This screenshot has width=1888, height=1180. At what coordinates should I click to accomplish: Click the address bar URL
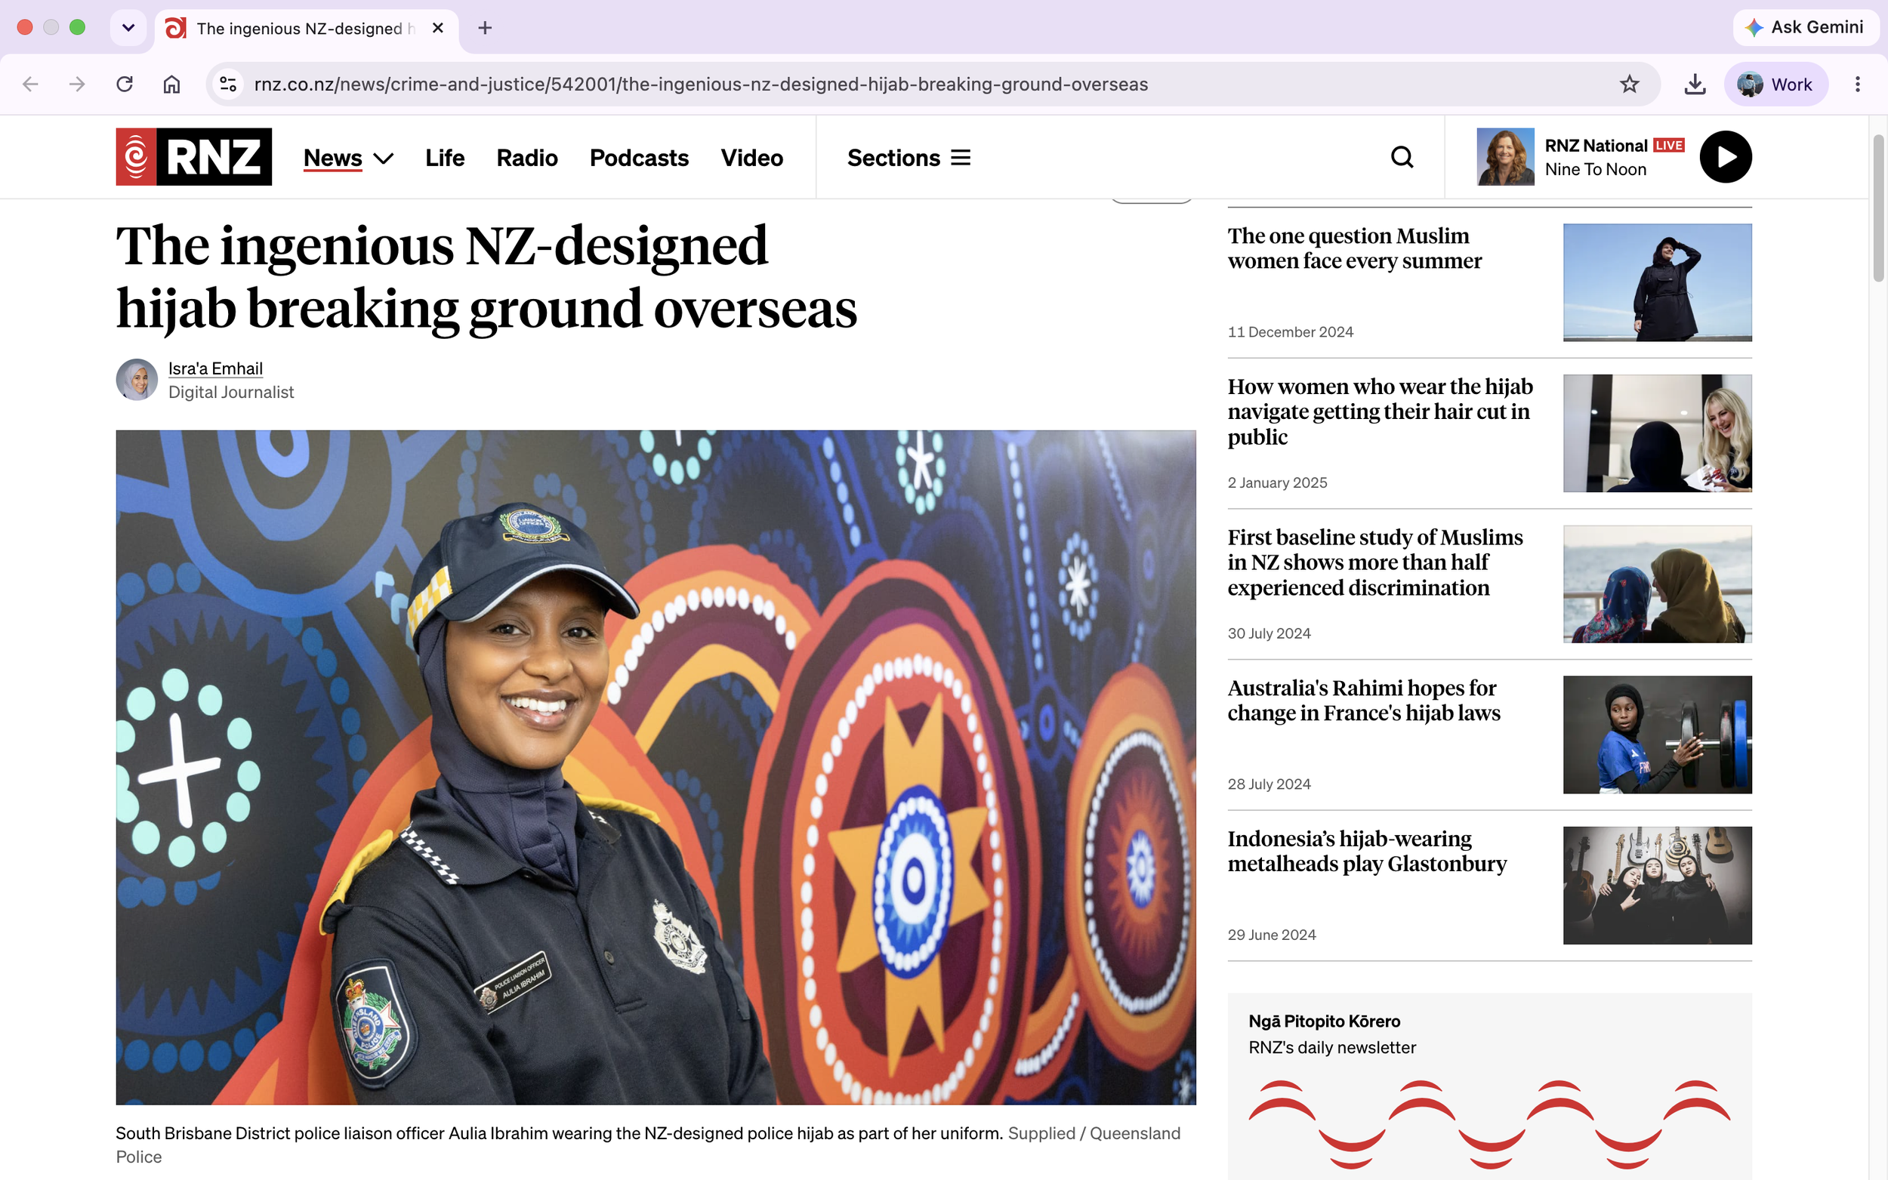coord(701,85)
